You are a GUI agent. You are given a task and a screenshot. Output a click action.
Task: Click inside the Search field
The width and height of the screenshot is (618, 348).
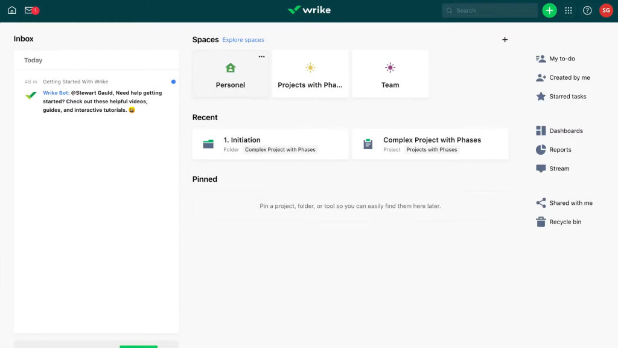click(x=489, y=10)
